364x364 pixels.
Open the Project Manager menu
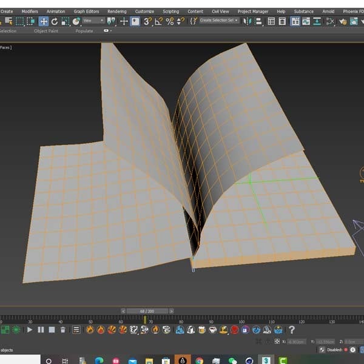(253, 12)
